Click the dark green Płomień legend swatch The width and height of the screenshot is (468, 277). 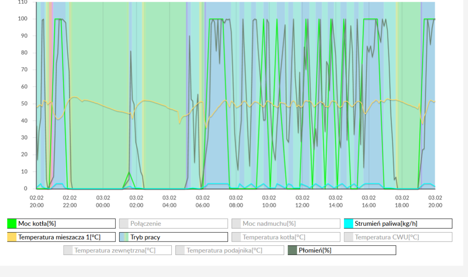[x=292, y=250]
